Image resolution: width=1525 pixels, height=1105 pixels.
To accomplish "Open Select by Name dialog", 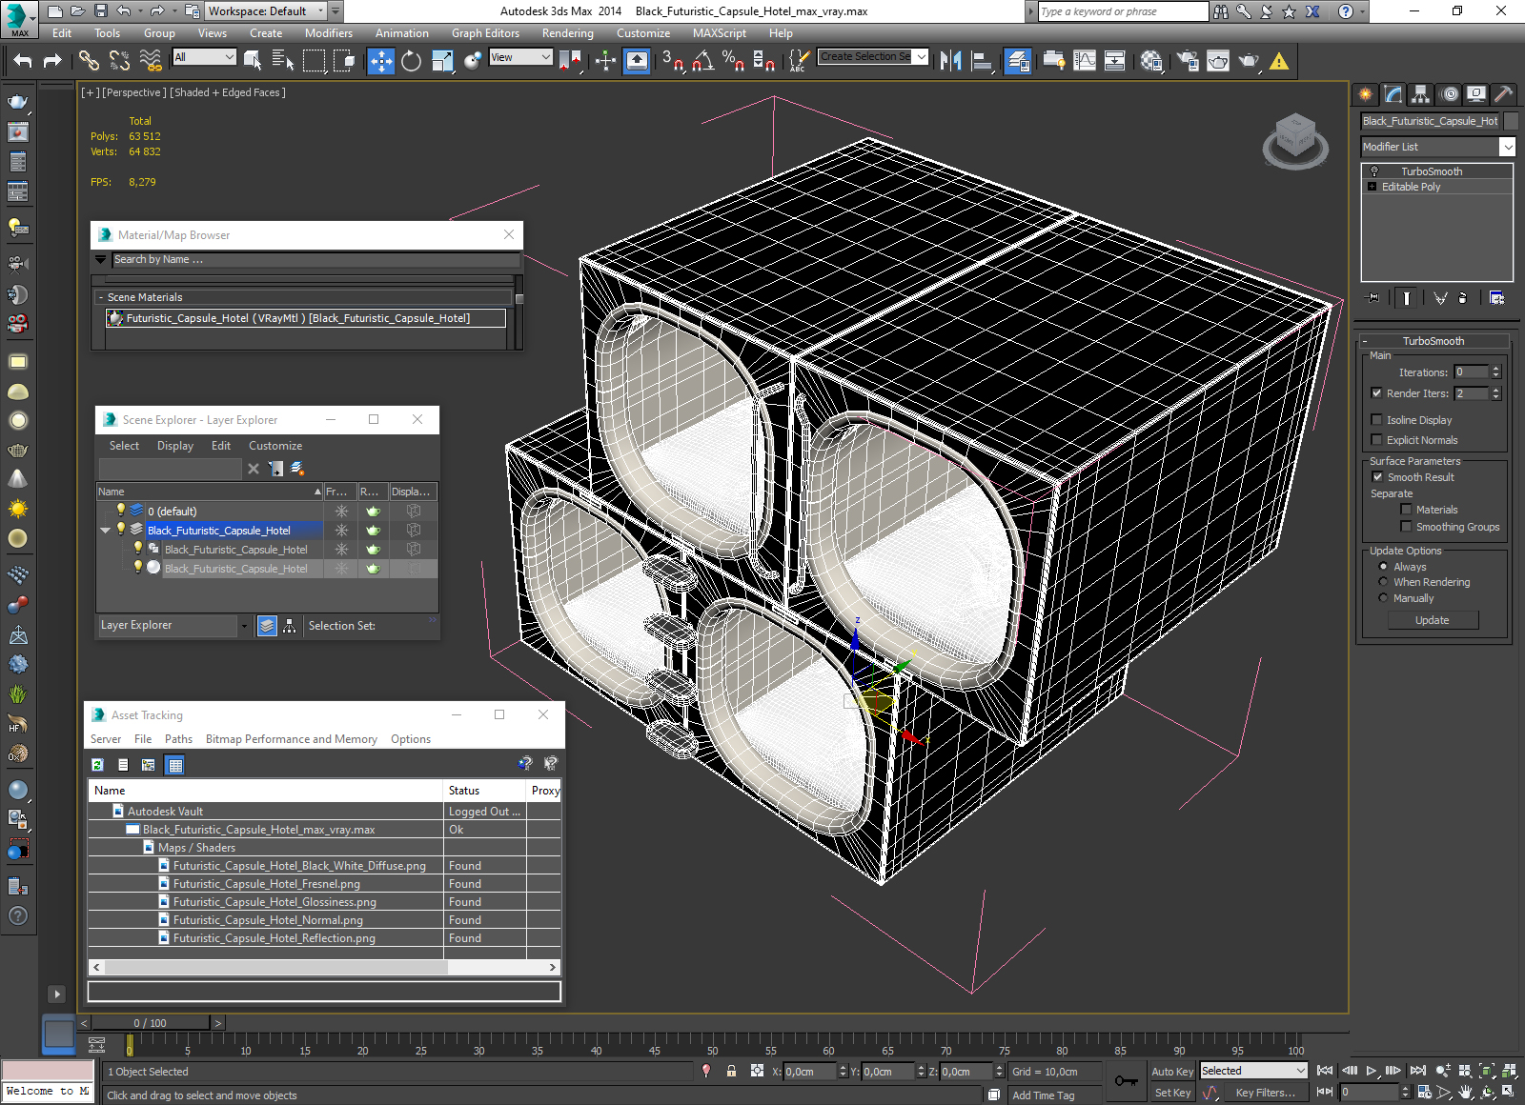I will (x=283, y=61).
